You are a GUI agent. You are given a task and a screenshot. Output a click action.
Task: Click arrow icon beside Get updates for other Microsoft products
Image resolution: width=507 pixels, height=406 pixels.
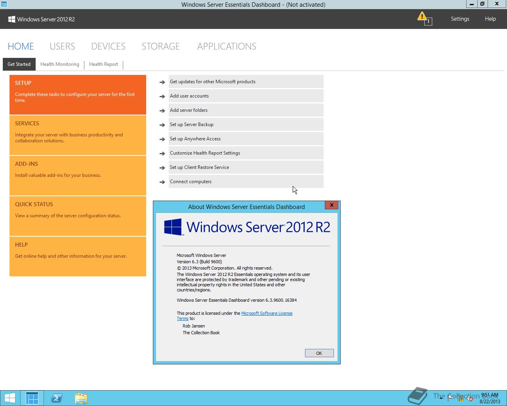click(x=162, y=82)
